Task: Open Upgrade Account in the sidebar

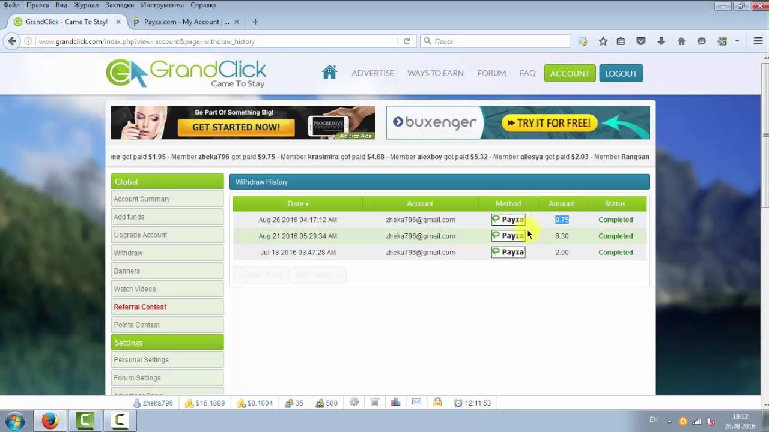Action: tap(168, 235)
